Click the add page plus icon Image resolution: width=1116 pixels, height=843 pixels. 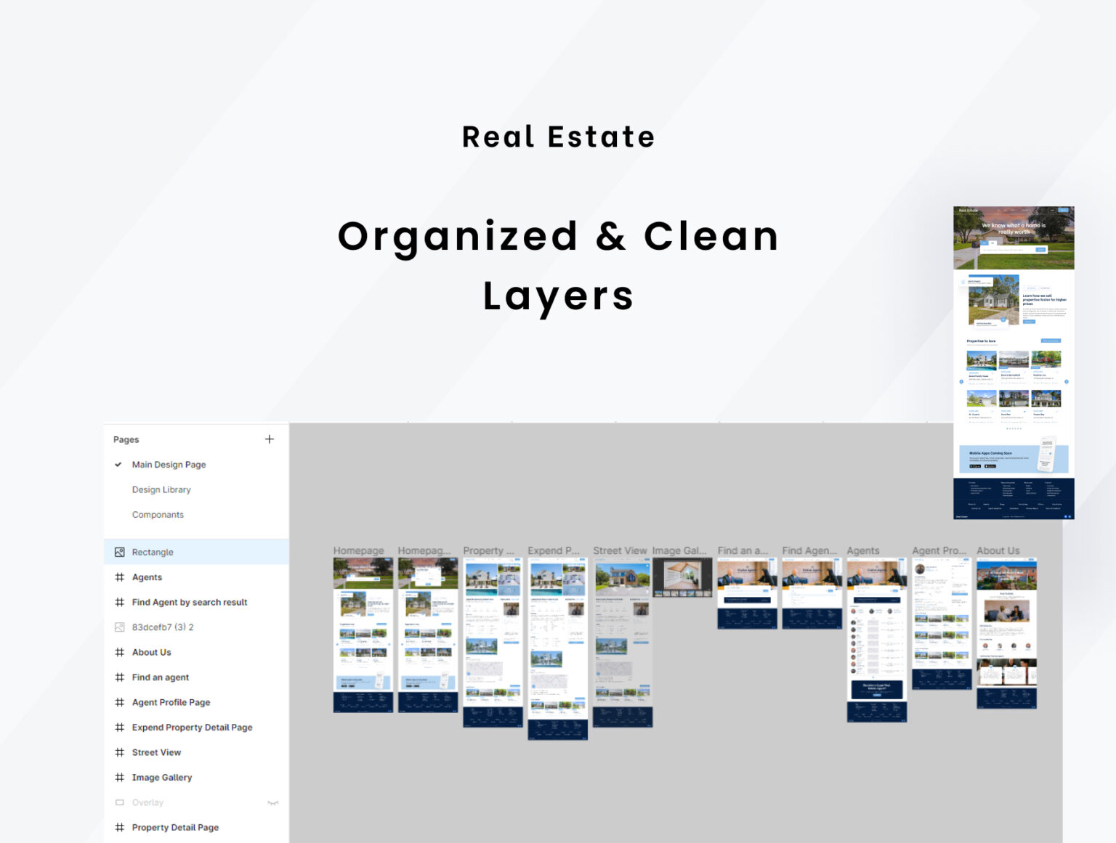pyautogui.click(x=270, y=439)
